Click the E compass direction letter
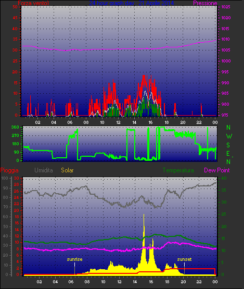Screen dimensions: 244x289 click(228, 154)
